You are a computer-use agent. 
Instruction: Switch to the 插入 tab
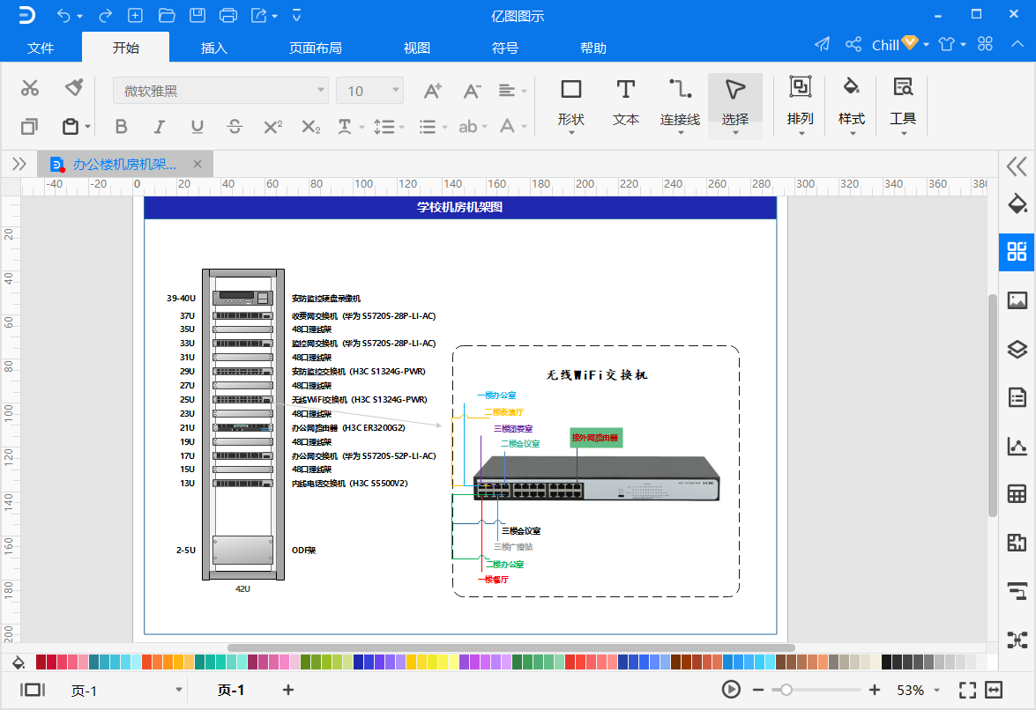click(x=213, y=48)
